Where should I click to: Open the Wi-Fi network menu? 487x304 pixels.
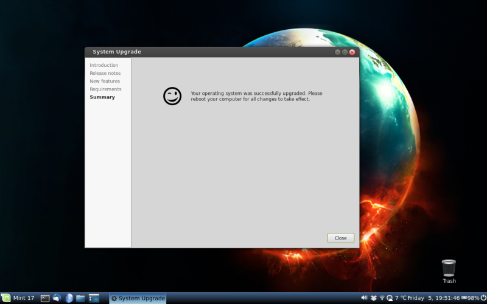[382, 298]
